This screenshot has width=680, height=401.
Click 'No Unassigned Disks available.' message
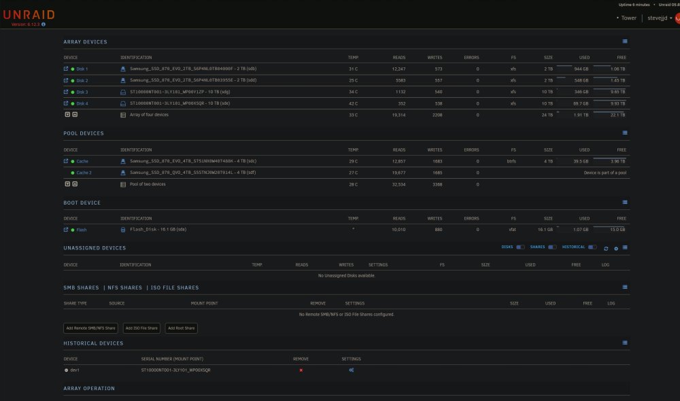coord(347,276)
